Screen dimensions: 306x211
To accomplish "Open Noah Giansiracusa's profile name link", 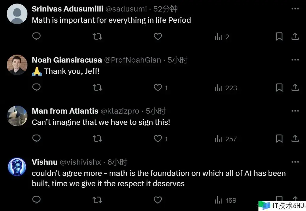I will click(x=67, y=60).
